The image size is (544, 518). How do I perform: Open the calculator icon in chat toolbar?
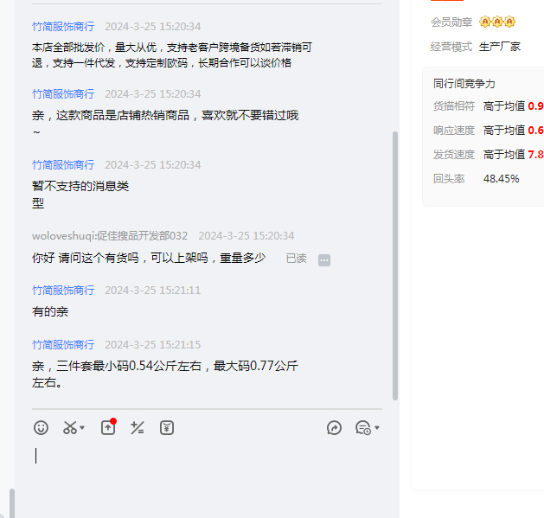click(137, 427)
